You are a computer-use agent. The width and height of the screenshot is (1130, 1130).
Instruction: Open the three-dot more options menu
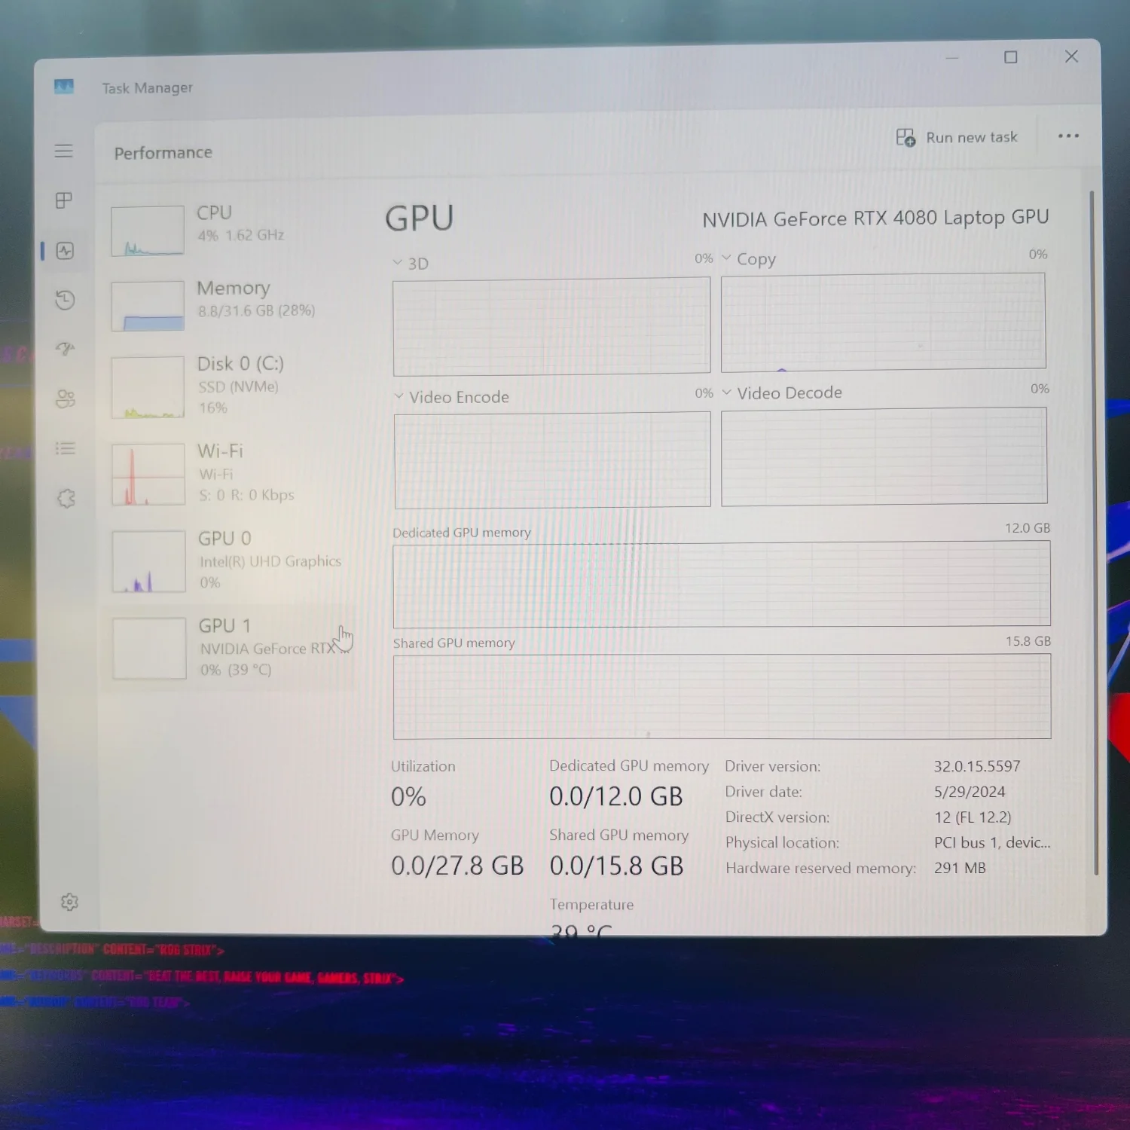[1068, 136]
